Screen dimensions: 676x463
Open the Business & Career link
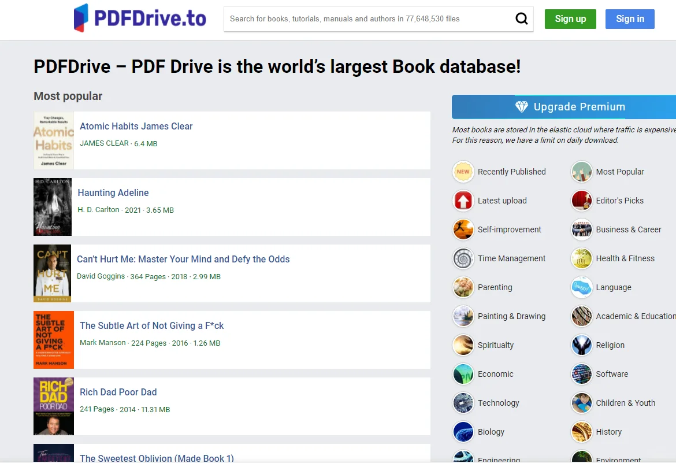pyautogui.click(x=629, y=229)
